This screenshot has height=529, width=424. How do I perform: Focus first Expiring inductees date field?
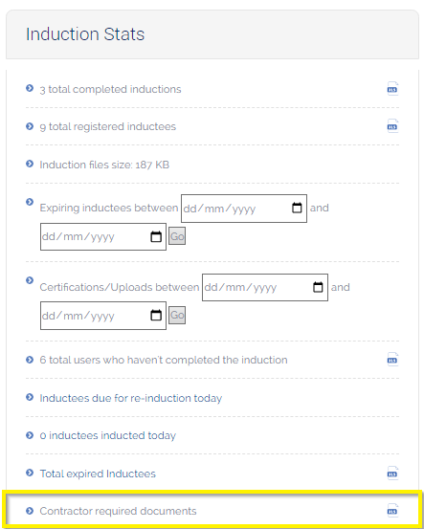click(x=244, y=209)
